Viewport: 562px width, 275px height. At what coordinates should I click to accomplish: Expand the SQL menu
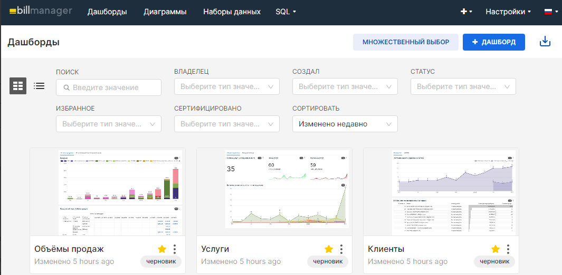point(286,12)
